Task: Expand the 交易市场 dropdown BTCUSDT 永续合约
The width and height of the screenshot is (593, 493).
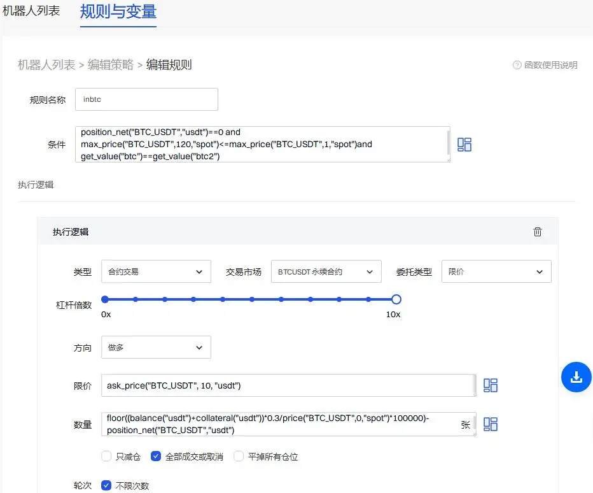Action: [326, 271]
